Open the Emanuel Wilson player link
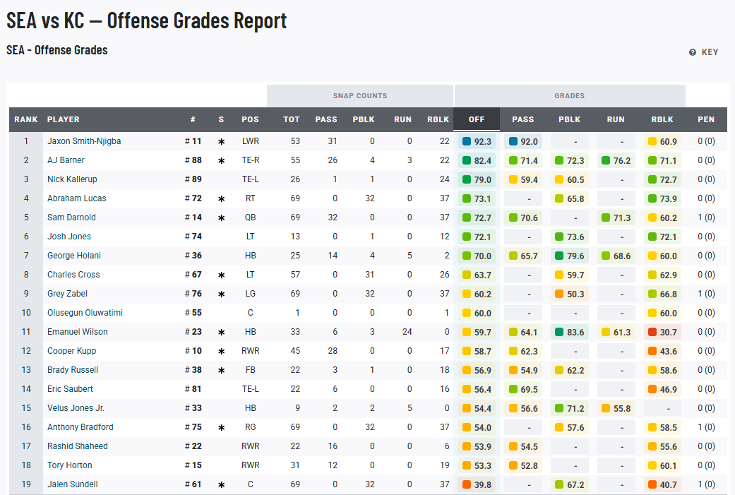 (x=78, y=332)
